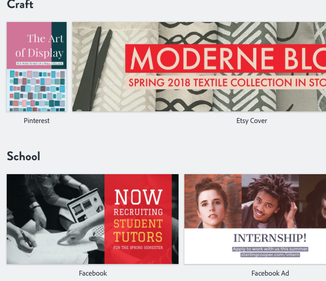The image size is (326, 281).
Task: Open the student tutors Facebook template thumbnail
Action: tap(92, 219)
